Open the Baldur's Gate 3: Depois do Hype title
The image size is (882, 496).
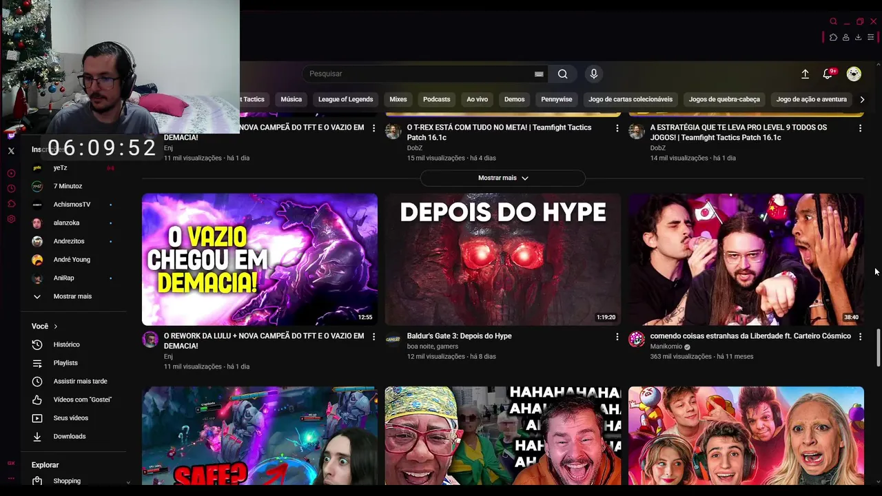[459, 336]
